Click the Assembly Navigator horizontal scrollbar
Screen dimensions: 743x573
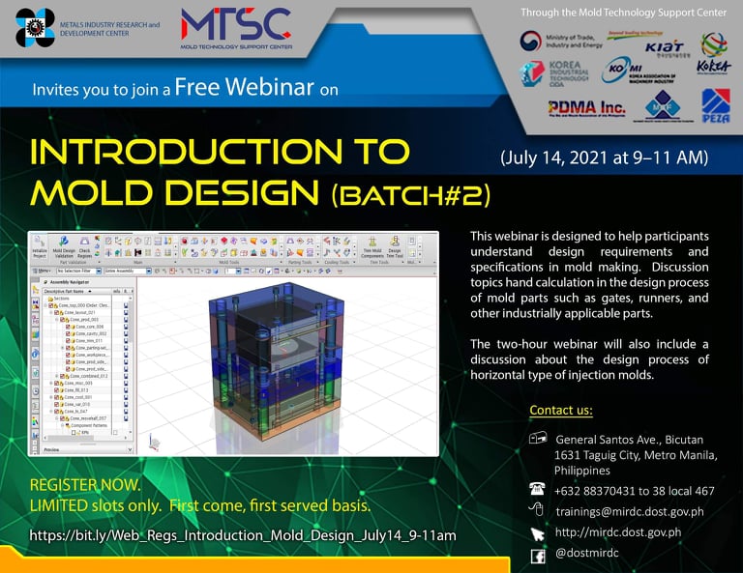(85, 438)
